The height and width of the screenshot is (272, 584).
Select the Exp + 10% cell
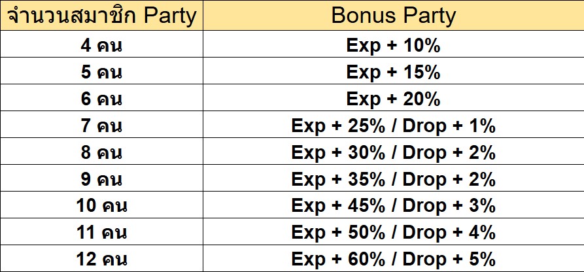point(394,44)
